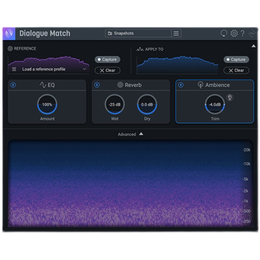Select the Ambience module header title
This screenshot has width=260, height=260.
(217, 85)
